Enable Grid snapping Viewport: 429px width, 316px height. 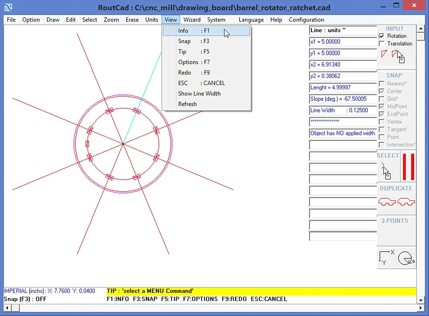(382, 99)
